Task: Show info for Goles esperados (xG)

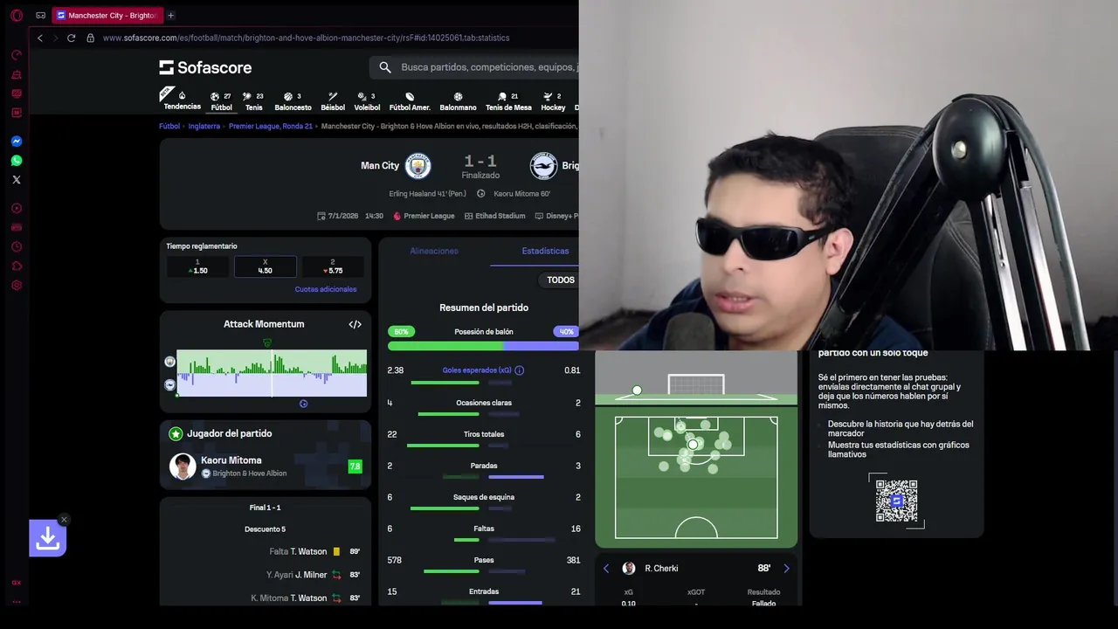Action: [519, 370]
